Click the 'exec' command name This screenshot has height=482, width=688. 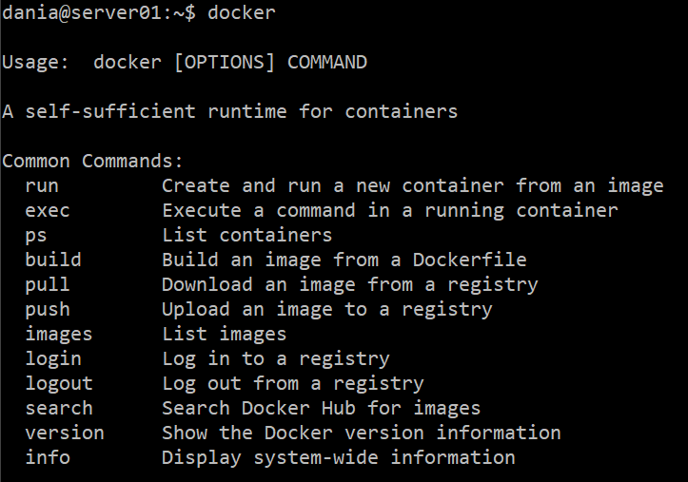pyautogui.click(x=48, y=210)
